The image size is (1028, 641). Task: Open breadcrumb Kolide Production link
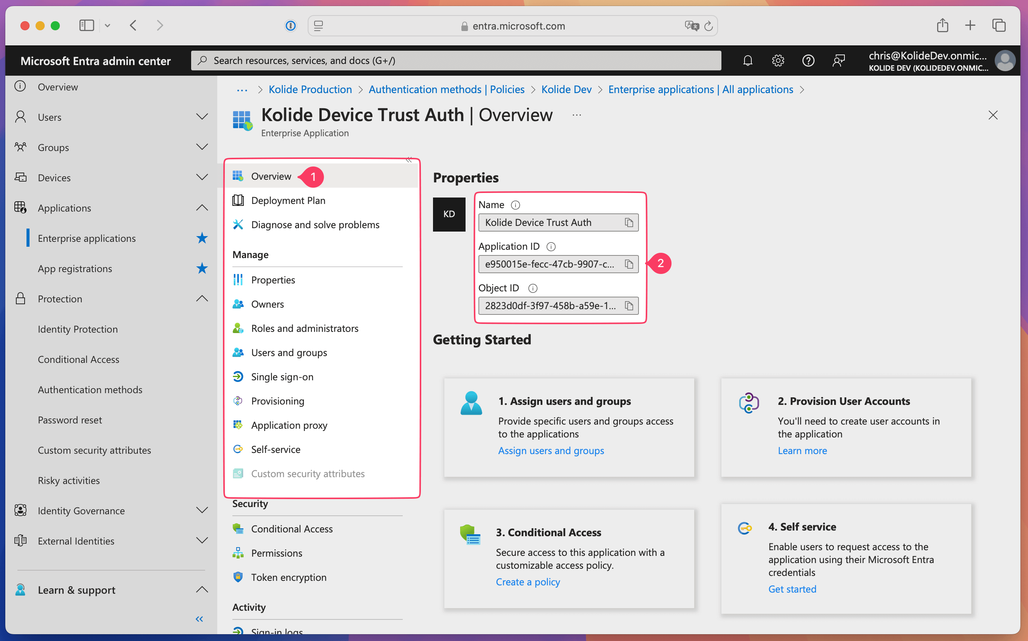pyautogui.click(x=310, y=89)
